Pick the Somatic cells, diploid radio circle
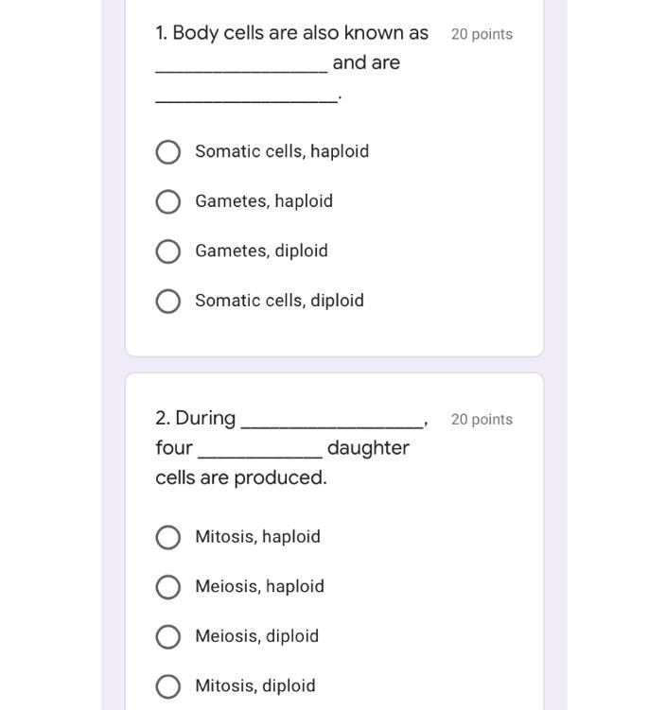 point(167,301)
